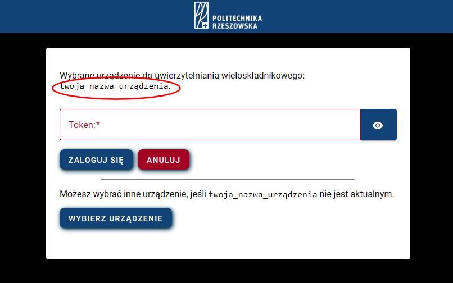This screenshot has width=453, height=283.
Task: Show the token using the eye icon
Action: point(378,125)
